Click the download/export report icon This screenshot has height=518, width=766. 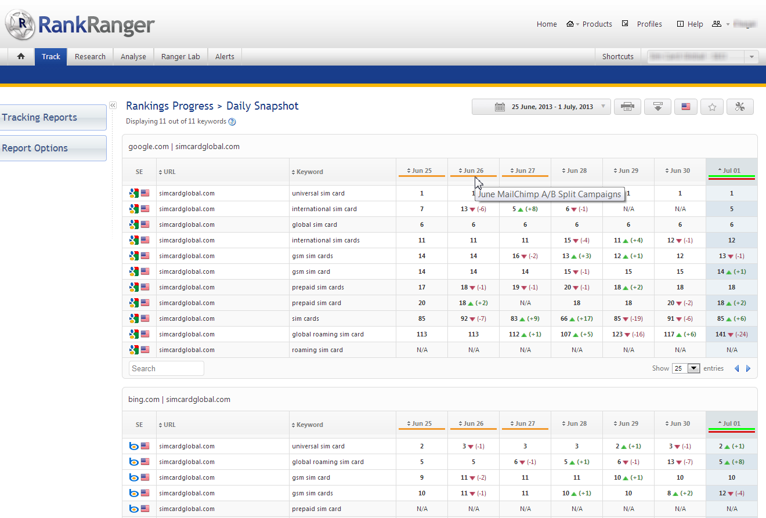point(657,107)
